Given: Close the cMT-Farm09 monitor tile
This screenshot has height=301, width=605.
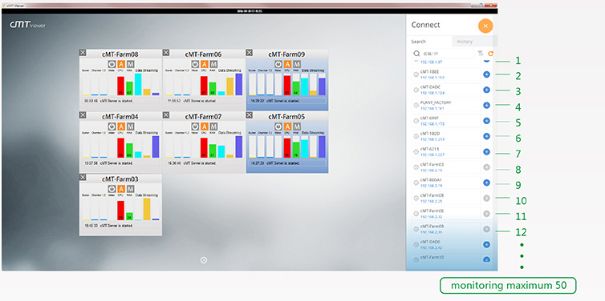Looking at the screenshot, I should [250, 52].
